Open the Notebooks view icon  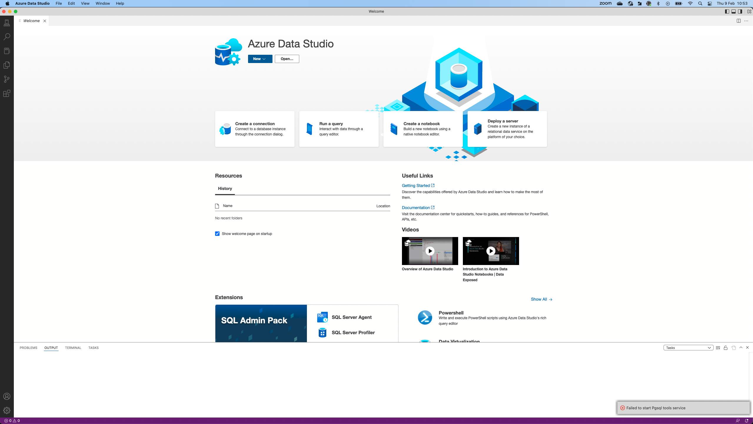7,51
